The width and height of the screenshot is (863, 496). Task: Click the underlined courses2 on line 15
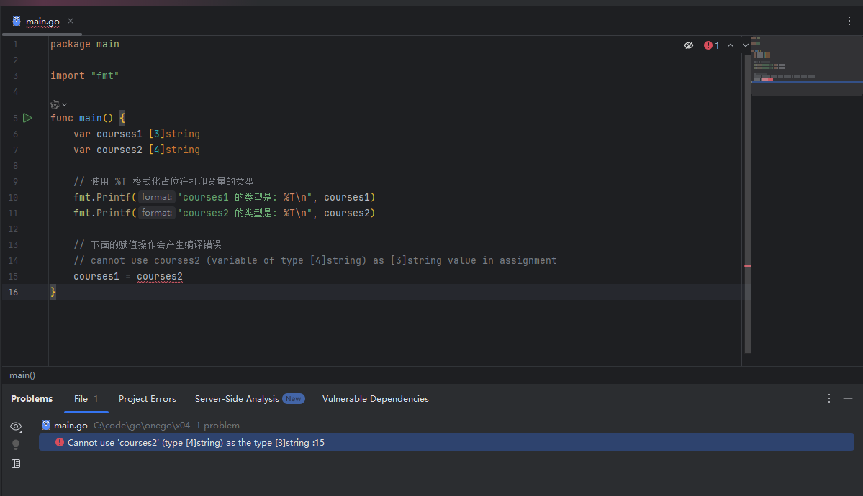click(160, 277)
